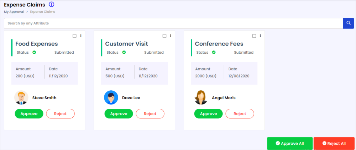356x150 pixels.
Task: Open the Conference Fees three-dot menu
Action: click(x=260, y=36)
